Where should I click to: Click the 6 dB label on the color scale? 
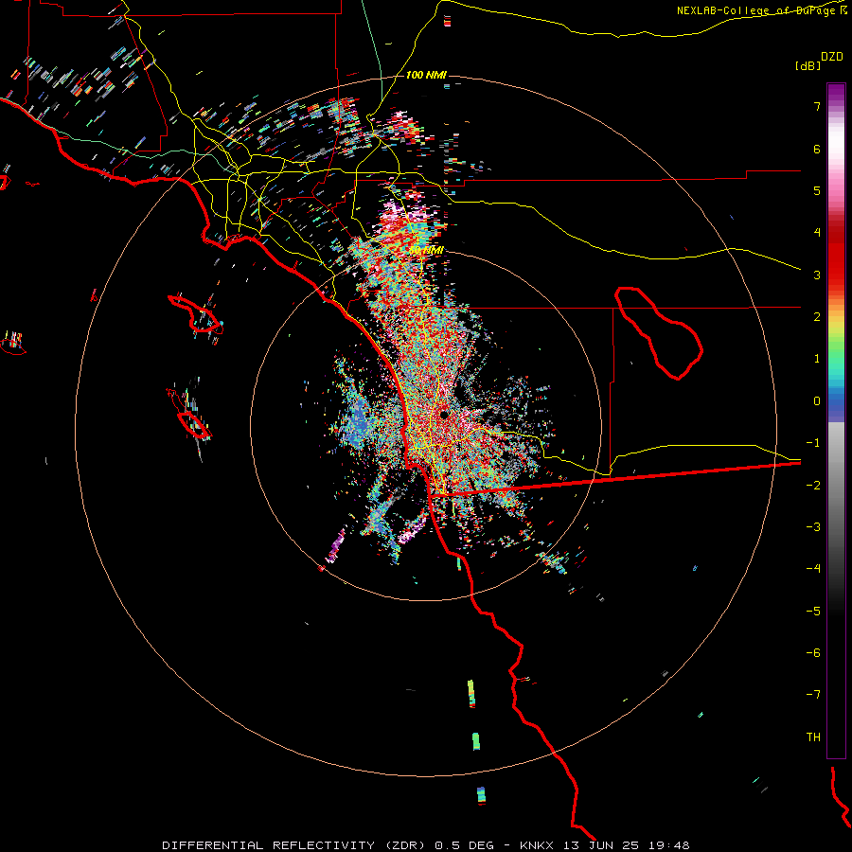click(x=817, y=149)
